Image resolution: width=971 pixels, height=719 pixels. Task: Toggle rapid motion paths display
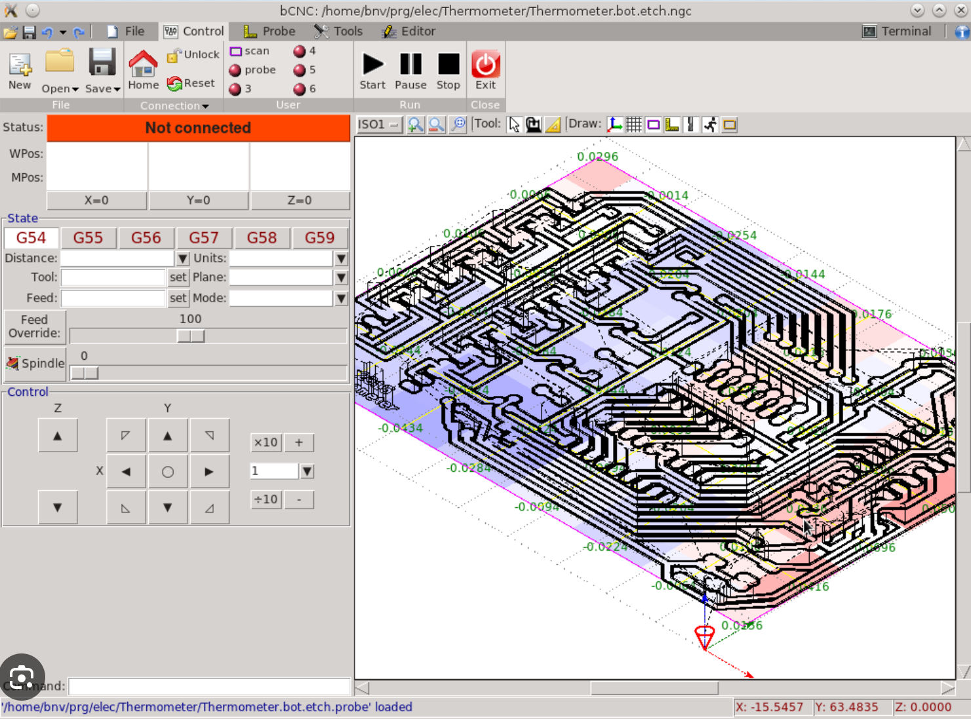coord(710,125)
